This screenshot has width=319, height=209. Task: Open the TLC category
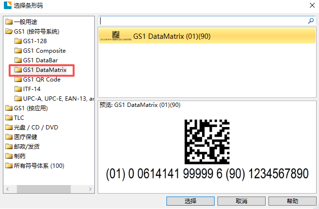pyautogui.click(x=19, y=118)
